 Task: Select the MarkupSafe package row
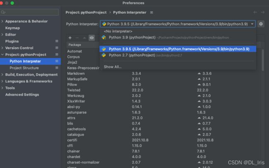click(164, 79)
